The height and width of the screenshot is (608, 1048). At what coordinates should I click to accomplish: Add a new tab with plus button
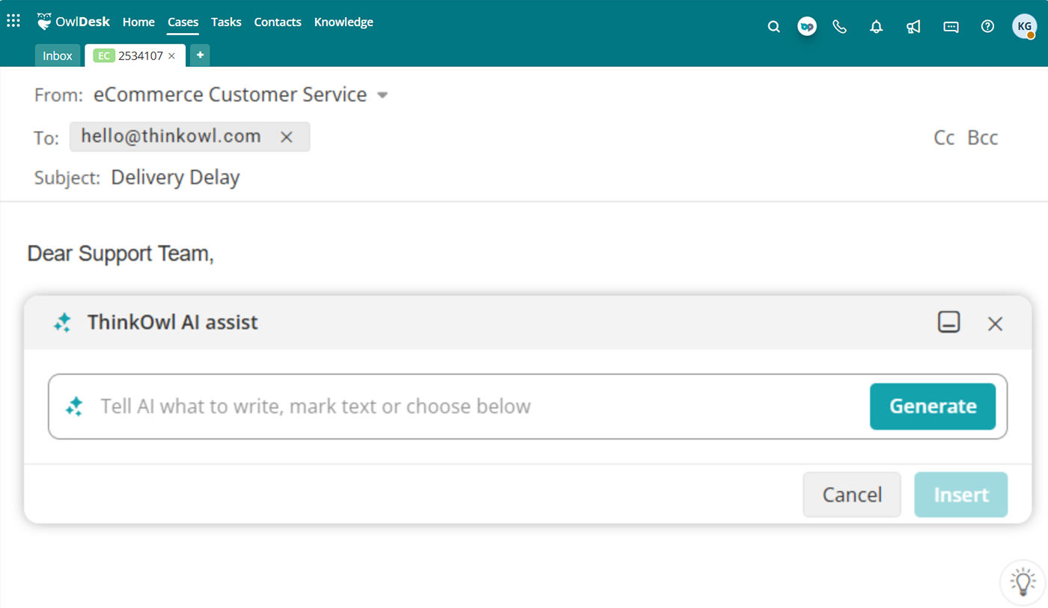[x=200, y=55]
